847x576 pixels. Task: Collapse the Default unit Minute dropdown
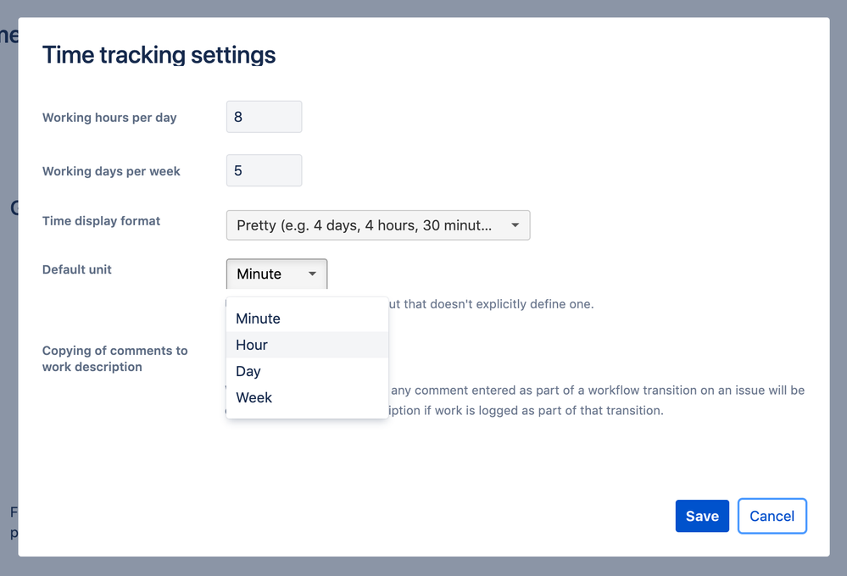276,274
